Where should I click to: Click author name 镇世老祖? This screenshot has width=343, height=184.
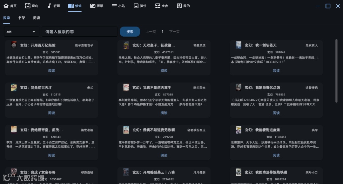(x=87, y=130)
